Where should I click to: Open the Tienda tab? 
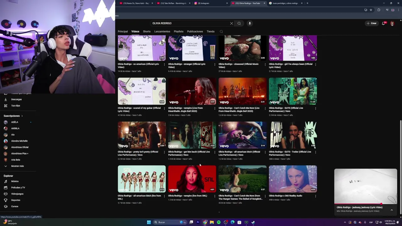(211, 31)
